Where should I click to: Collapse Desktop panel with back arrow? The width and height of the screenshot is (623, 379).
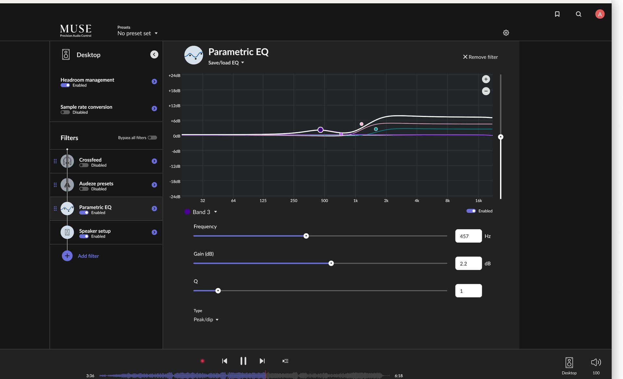(x=154, y=55)
